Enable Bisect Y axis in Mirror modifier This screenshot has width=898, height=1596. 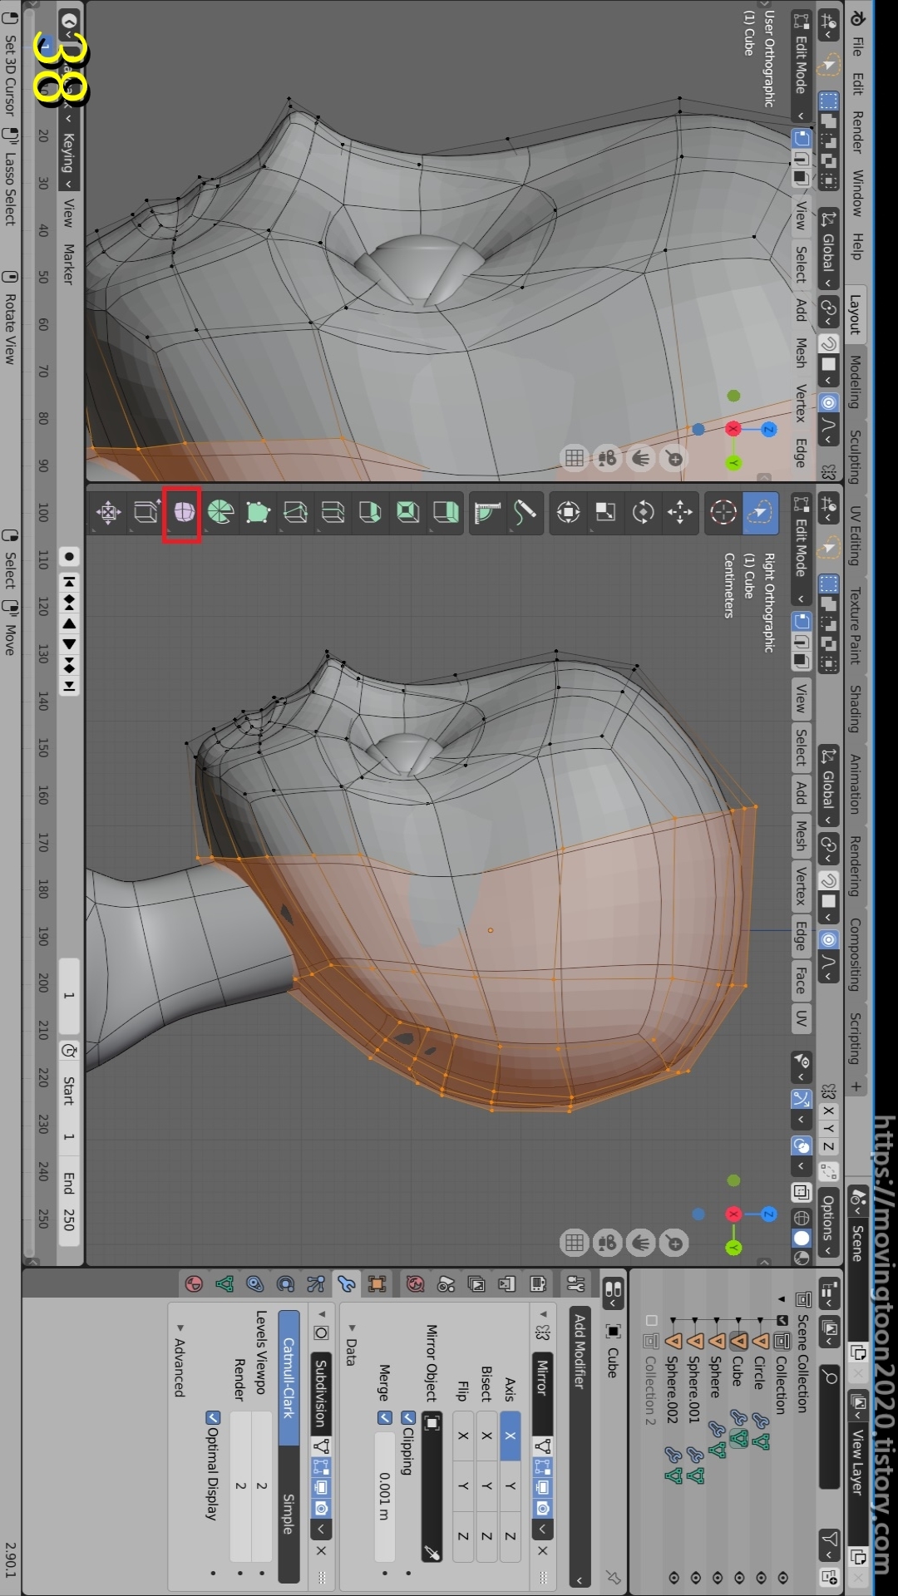point(486,1485)
